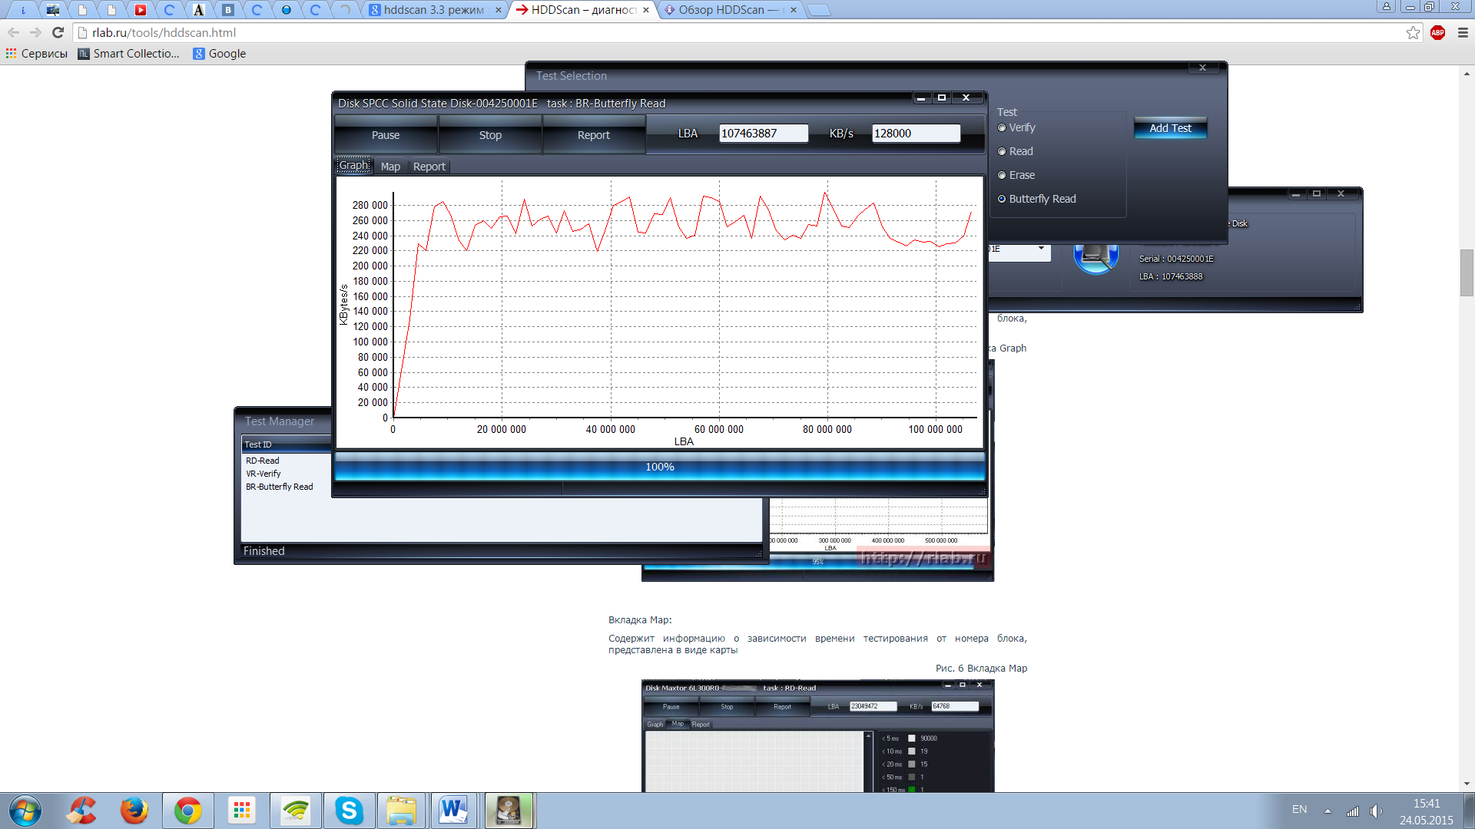Select the Verify test radio button

pos(1002,127)
